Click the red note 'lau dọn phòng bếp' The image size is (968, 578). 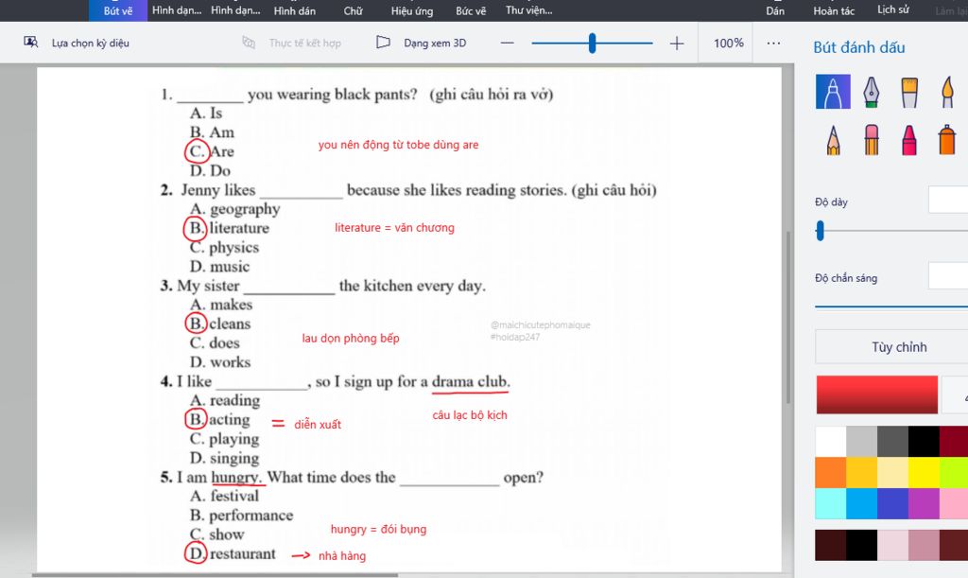351,339
